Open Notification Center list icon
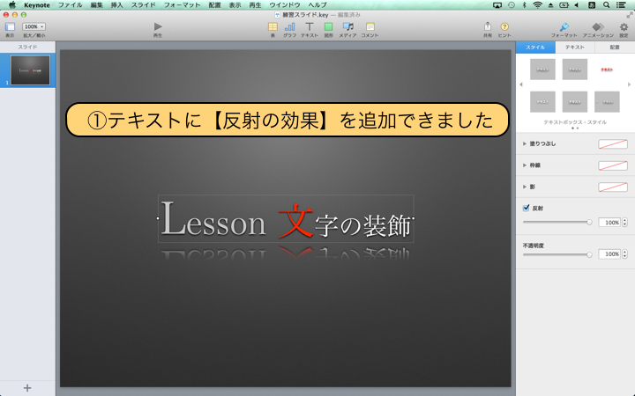Viewport: 635px width, 396px height. [x=621, y=5]
